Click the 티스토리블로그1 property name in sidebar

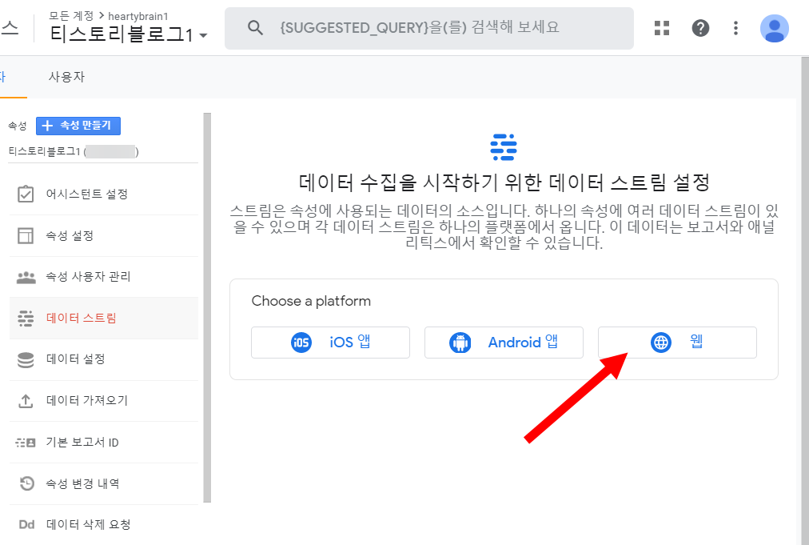[x=74, y=151]
